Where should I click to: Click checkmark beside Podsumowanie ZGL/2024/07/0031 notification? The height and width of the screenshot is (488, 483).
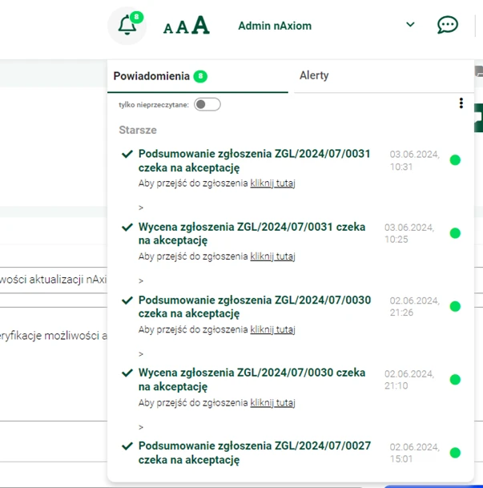pos(127,154)
